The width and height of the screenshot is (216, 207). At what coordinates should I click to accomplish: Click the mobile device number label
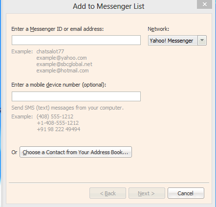click(x=59, y=85)
